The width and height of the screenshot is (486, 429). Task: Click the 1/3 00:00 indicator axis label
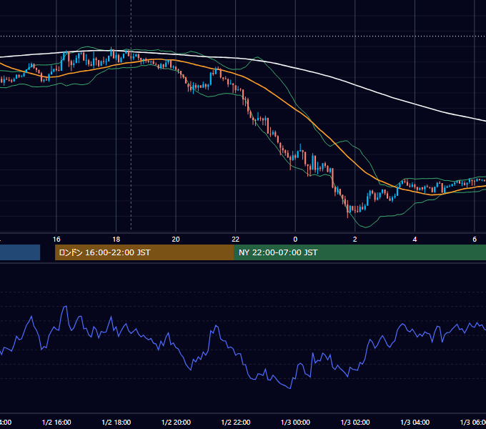pyautogui.click(x=295, y=422)
